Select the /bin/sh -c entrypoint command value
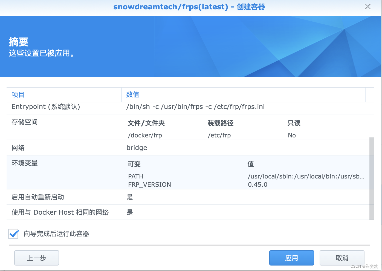This screenshot has width=382, height=271. [195, 107]
